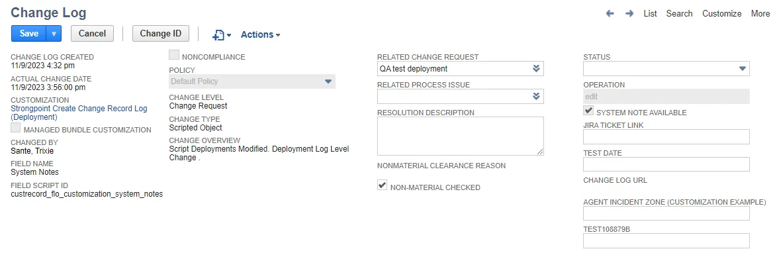Click the Cancel button
The height and width of the screenshot is (253, 775).
click(93, 34)
